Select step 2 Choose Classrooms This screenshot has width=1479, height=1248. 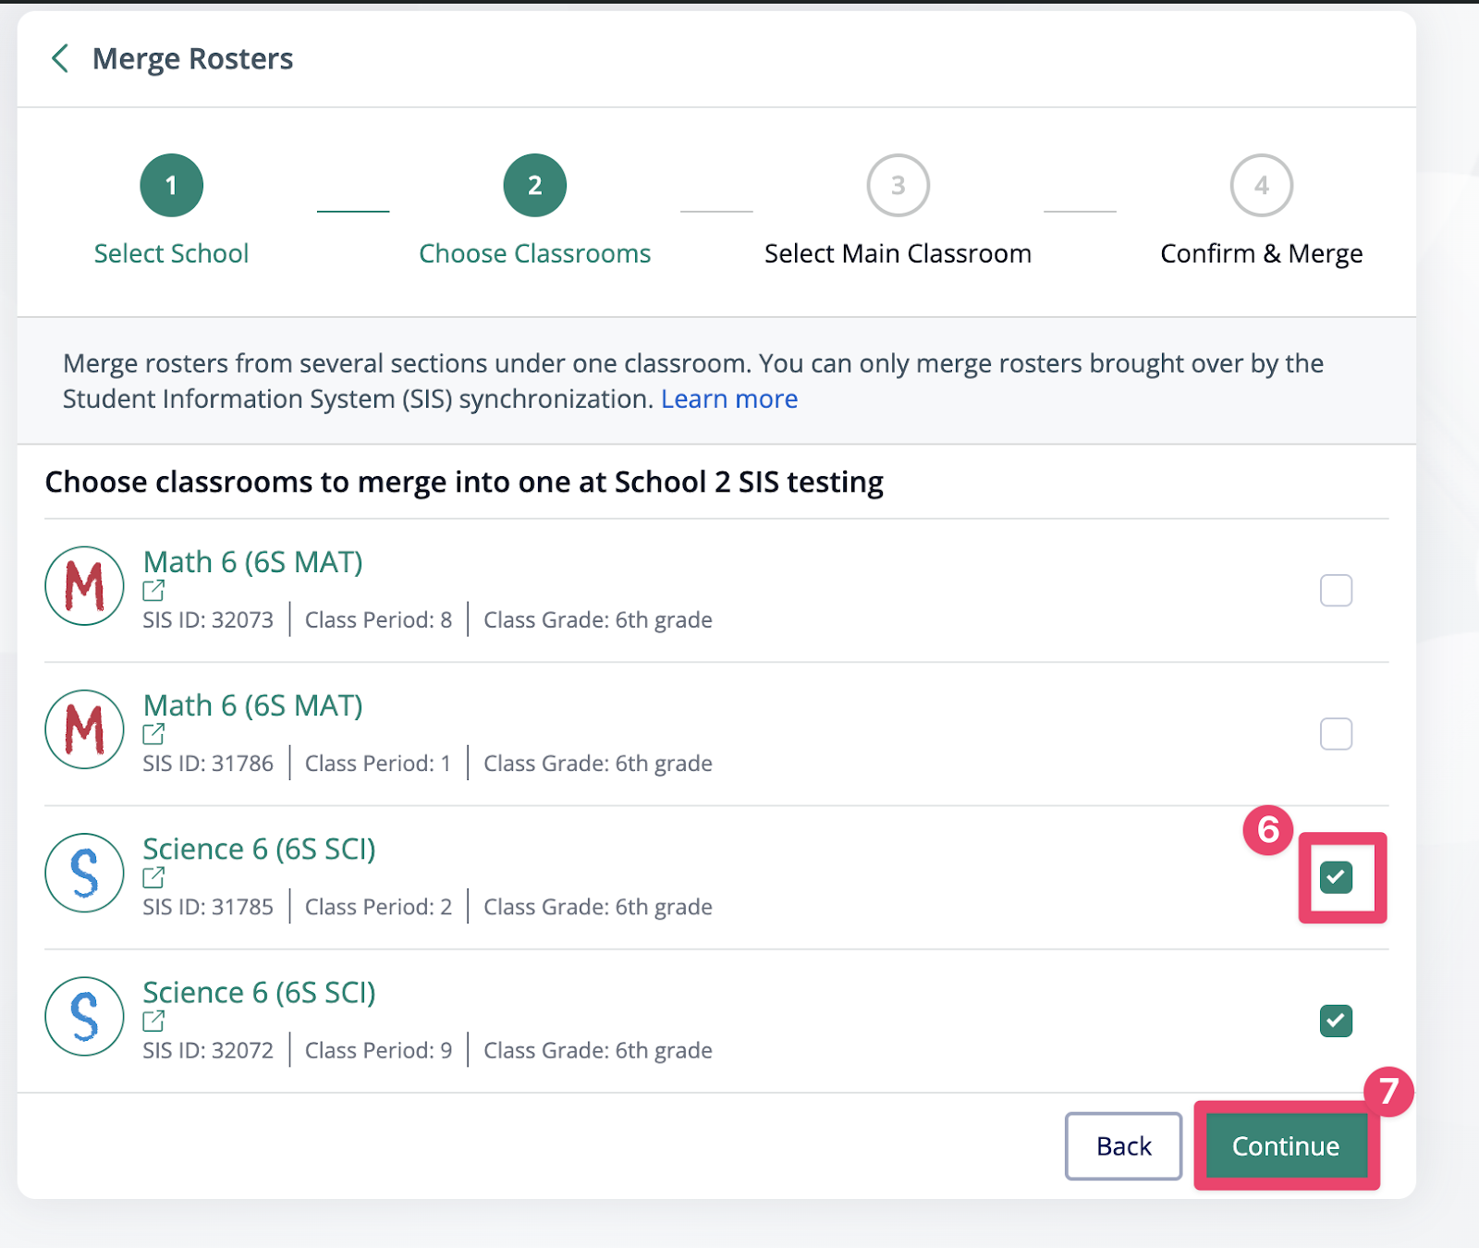point(534,186)
